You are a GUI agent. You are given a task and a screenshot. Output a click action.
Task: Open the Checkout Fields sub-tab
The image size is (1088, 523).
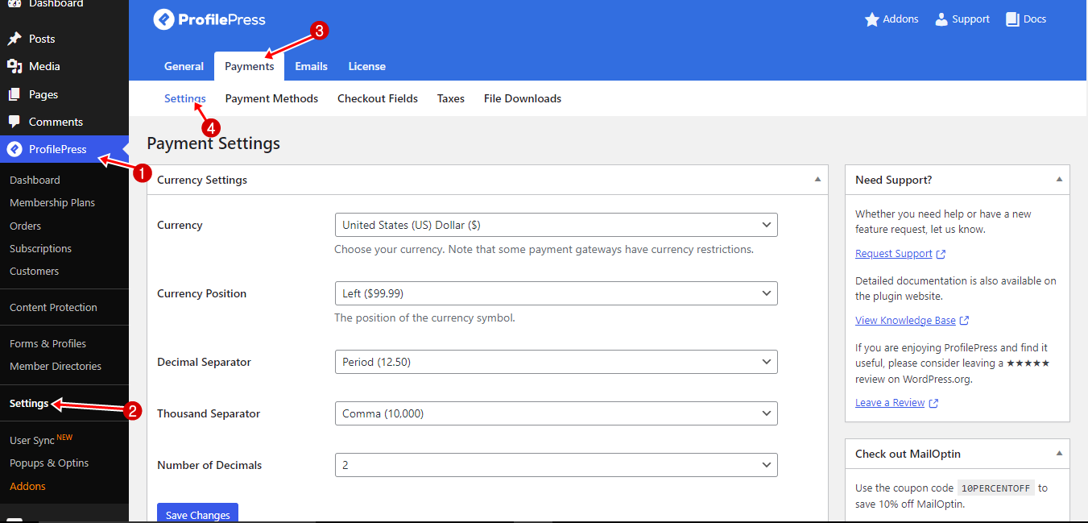378,98
